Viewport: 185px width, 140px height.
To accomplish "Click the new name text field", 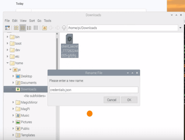I will click(93, 90).
